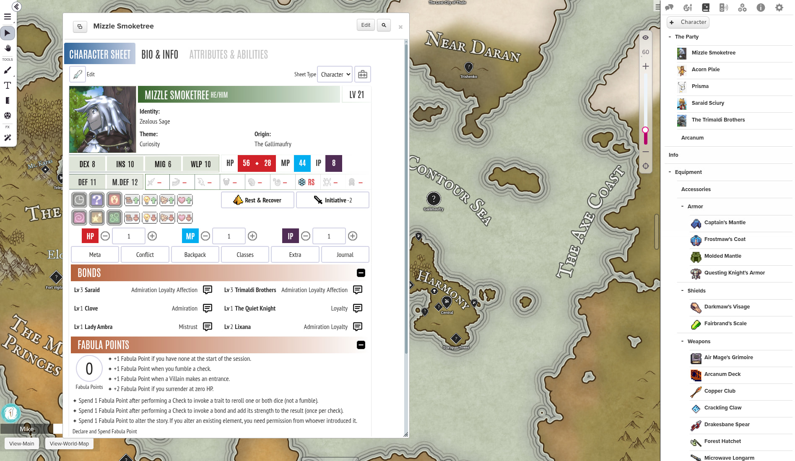The image size is (795, 461).
Task: Open the Dice rolling tool
Action: coord(8,116)
